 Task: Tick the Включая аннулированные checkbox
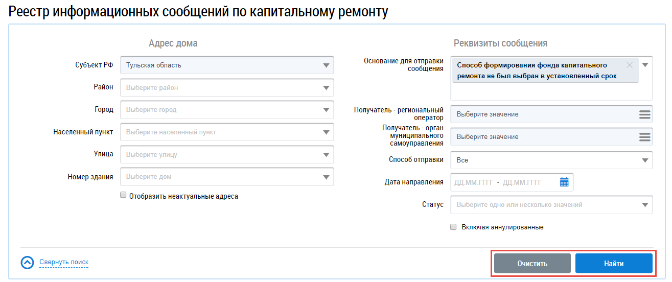[453, 227]
